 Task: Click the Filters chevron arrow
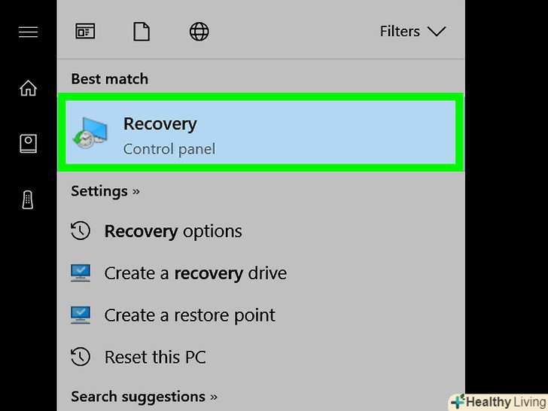[437, 32]
